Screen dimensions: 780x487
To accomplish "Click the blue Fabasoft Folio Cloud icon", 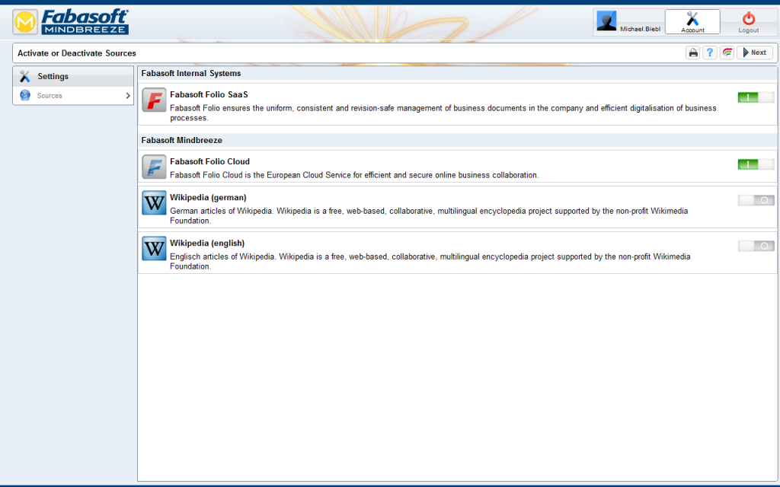I will [x=154, y=167].
